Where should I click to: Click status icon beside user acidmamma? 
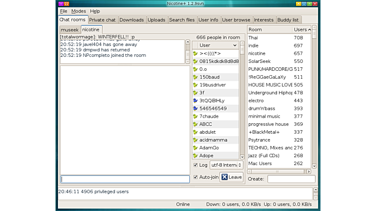click(195, 140)
